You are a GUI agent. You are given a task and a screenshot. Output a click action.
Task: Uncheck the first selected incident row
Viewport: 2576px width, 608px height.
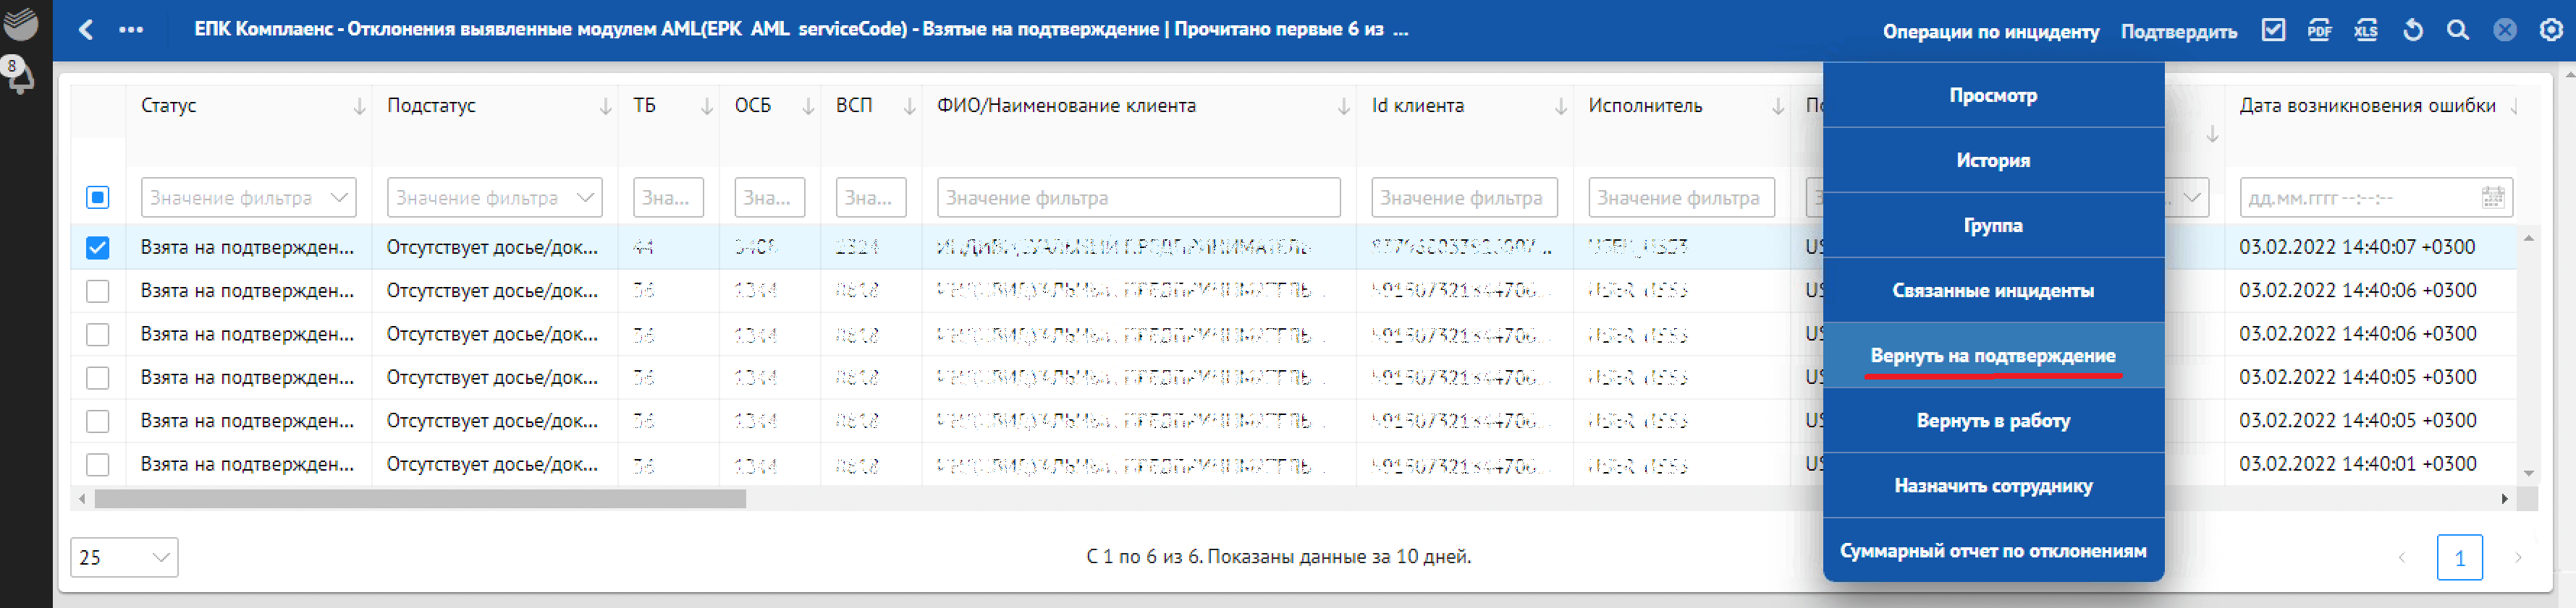coord(97,247)
